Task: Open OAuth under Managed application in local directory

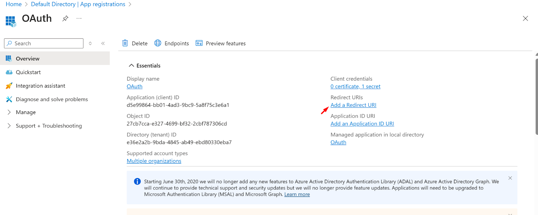Action: pos(338,142)
